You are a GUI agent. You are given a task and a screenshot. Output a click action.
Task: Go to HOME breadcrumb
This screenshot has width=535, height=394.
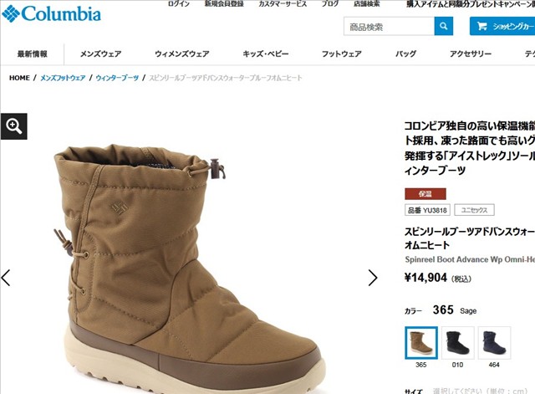pos(19,78)
